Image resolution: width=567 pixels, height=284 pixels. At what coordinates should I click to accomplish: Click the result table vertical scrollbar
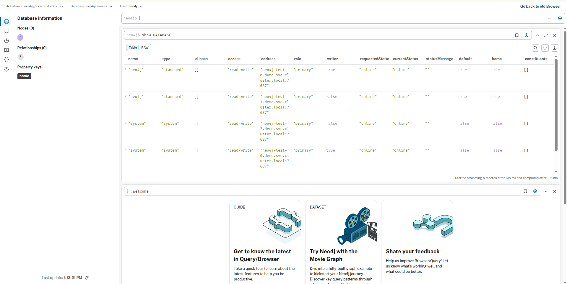click(x=556, y=105)
